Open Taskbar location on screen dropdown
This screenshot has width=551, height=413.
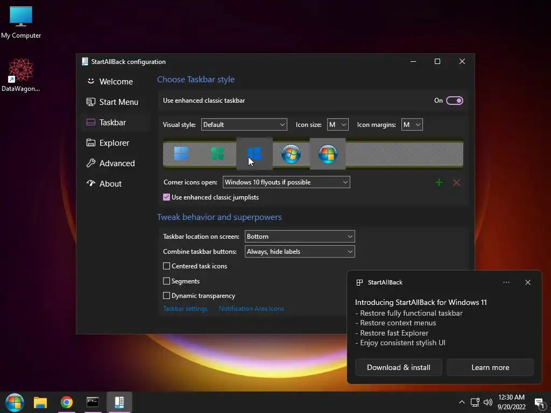[300, 237]
